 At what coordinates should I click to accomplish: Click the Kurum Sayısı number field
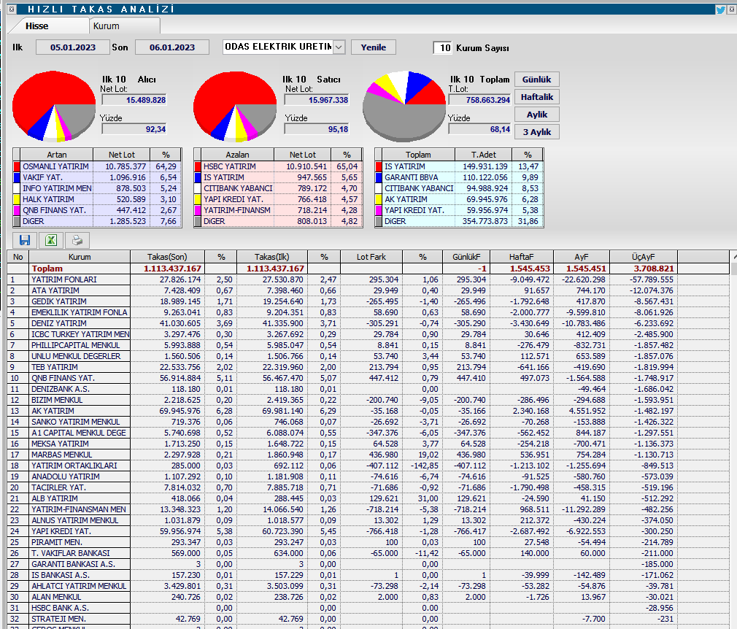[443, 47]
